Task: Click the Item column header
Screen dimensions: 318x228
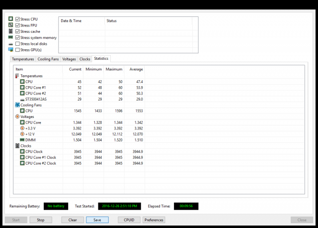Action: [x=38, y=69]
